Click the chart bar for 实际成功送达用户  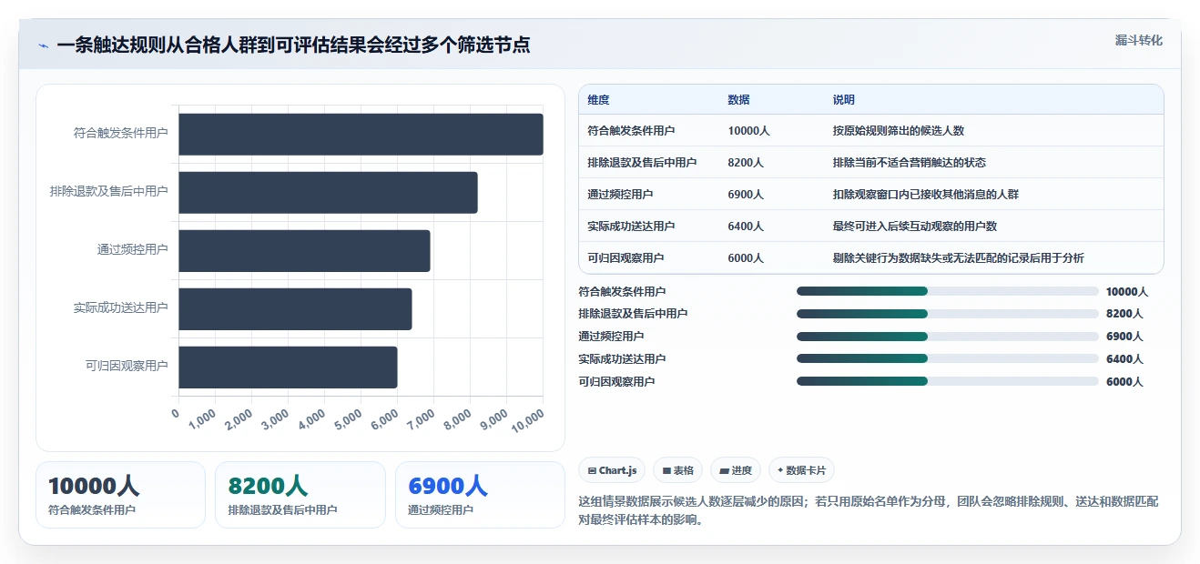[295, 308]
